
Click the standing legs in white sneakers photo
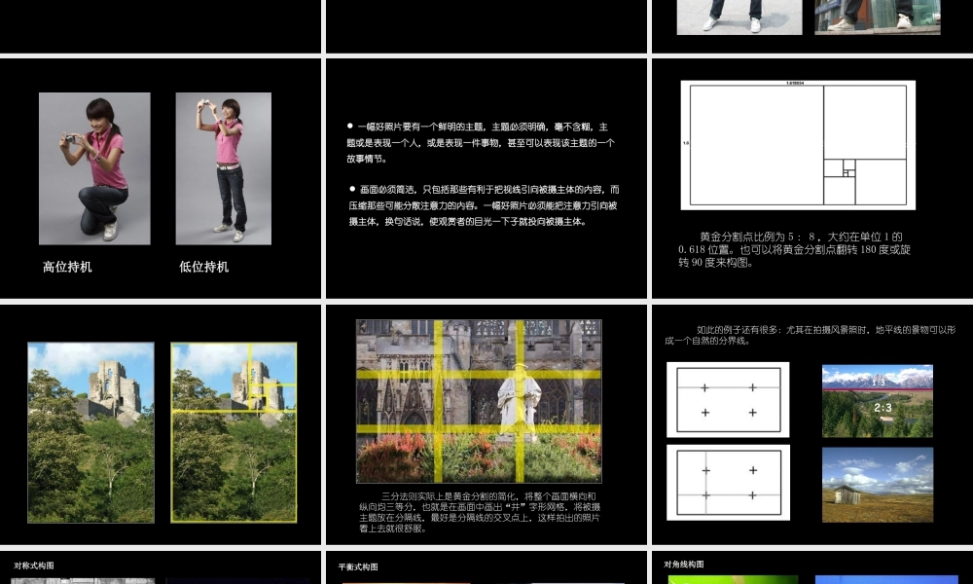(x=739, y=17)
